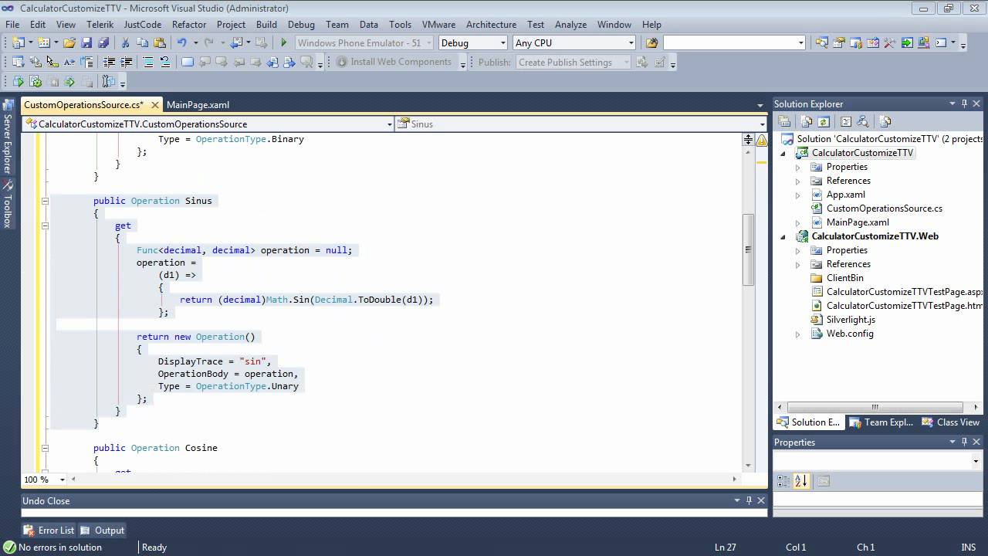Click the Properties icon in Solution Explorer toolbar
This screenshot has height=556, width=988.
[784, 121]
